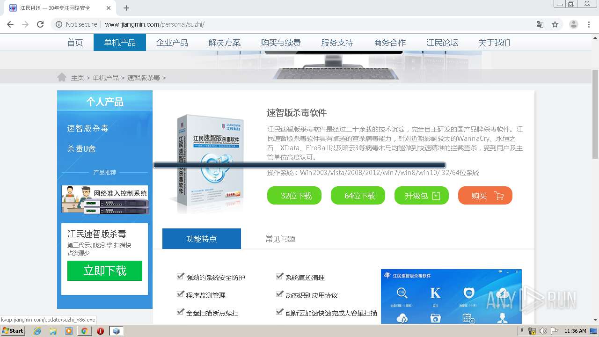Show hidden system tray icons
Screen dimensions: 599x337
pyautogui.click(x=521, y=331)
